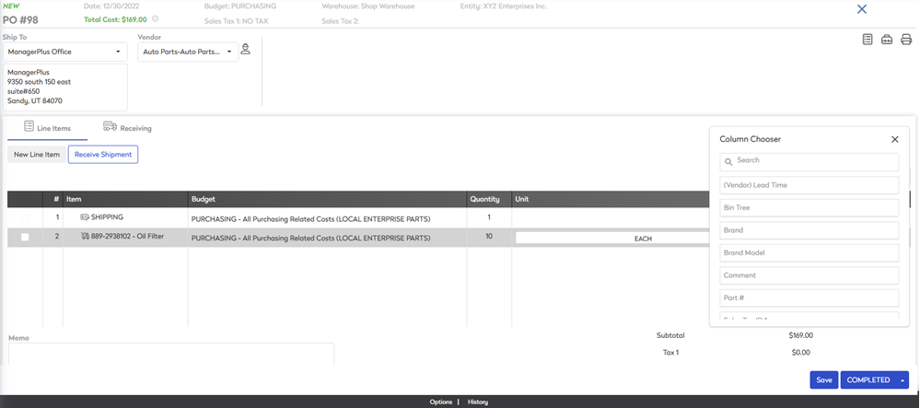Click the vendor contact person icon
The image size is (920, 408).
point(246,49)
